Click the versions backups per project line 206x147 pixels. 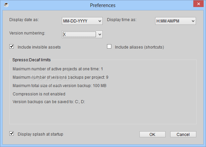point(60,77)
